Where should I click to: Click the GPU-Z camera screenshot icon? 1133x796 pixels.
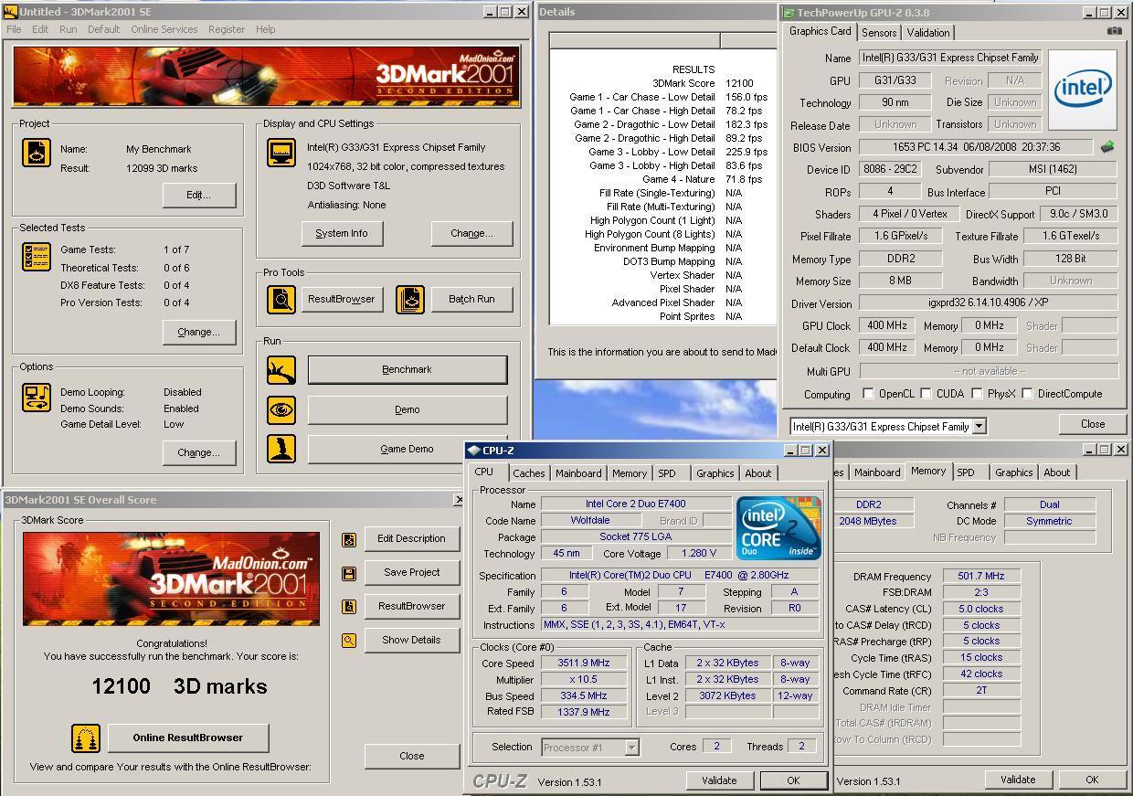coord(1114,31)
